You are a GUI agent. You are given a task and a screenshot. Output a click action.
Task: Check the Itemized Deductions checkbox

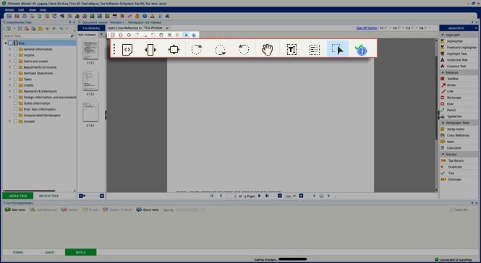tap(15, 73)
